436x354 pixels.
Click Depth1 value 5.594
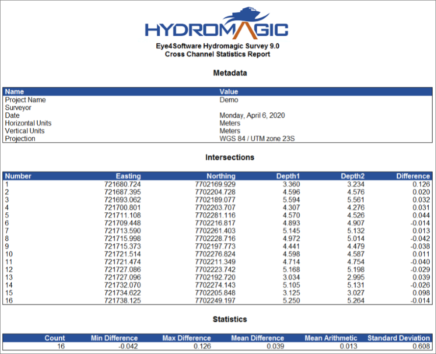(291, 200)
